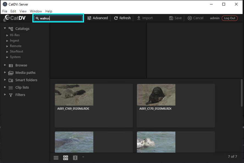Screen dimensions: 244x163
Task: Open the Edit menu
Action: coord(13,11)
